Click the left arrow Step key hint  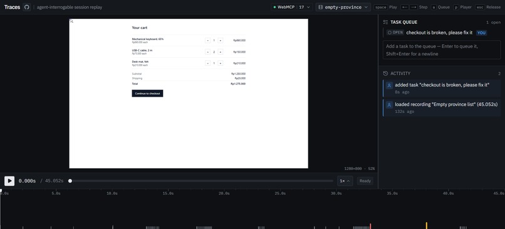click(404, 7)
